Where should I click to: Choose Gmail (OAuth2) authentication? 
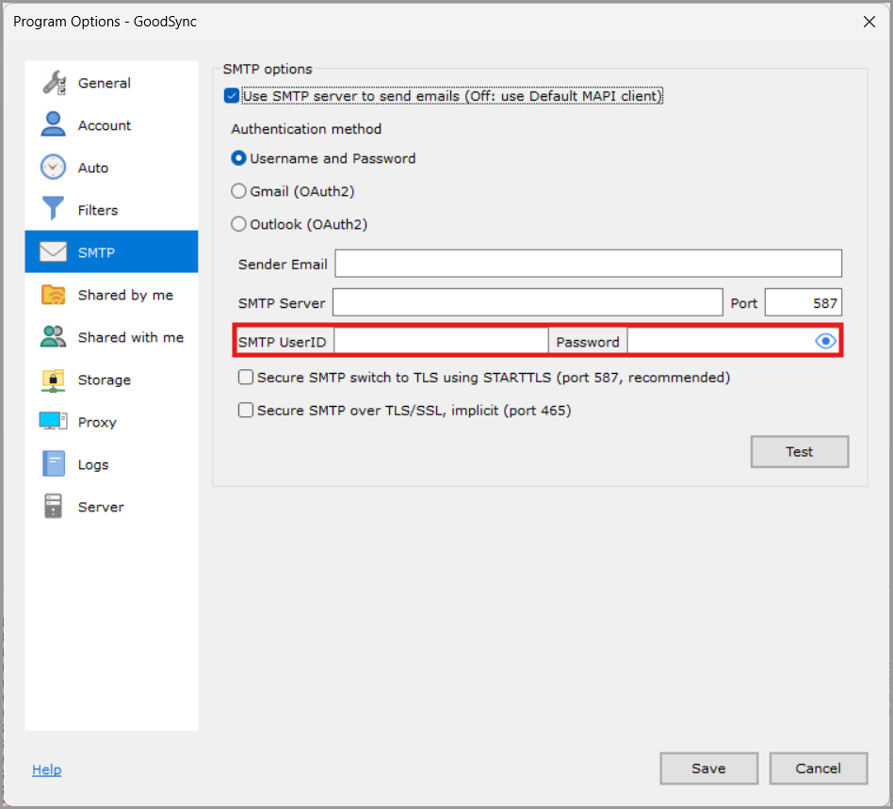click(238, 191)
